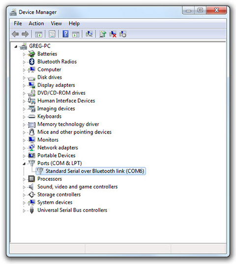This screenshot has width=236, height=264.
Task: Click Scan for hardware changes icon
Action: coord(89,34)
